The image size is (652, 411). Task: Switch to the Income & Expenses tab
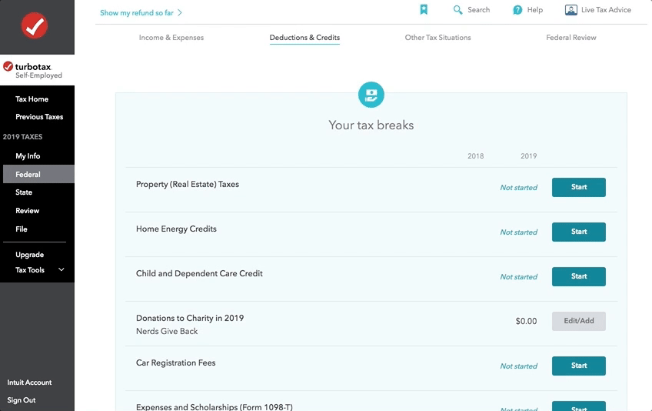click(171, 38)
